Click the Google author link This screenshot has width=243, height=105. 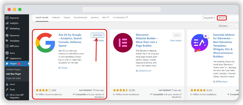pos(64,68)
